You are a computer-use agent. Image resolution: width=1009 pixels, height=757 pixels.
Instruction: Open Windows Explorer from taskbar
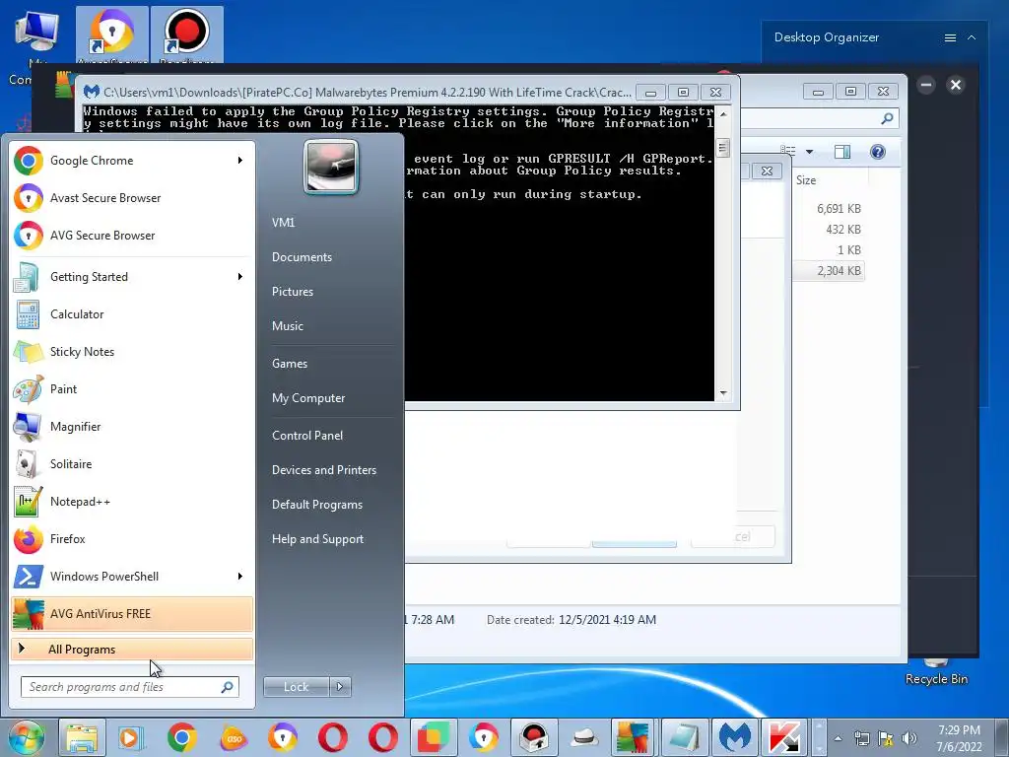(x=83, y=737)
